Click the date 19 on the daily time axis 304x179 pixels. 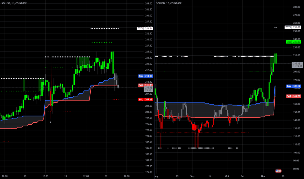pos(177,176)
